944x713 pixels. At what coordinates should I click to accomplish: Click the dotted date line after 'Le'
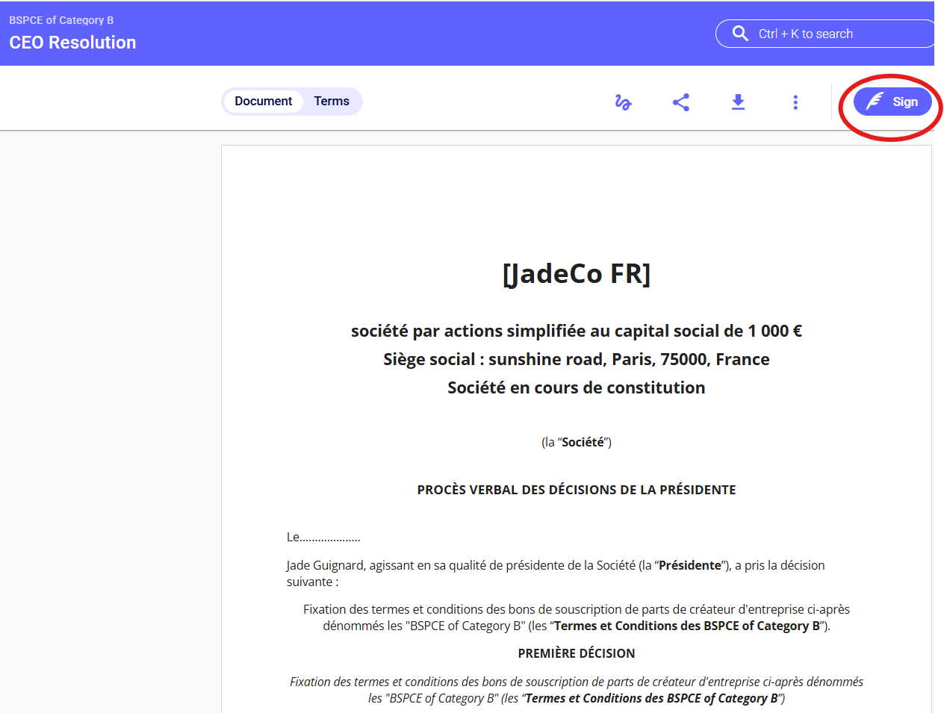coord(330,538)
